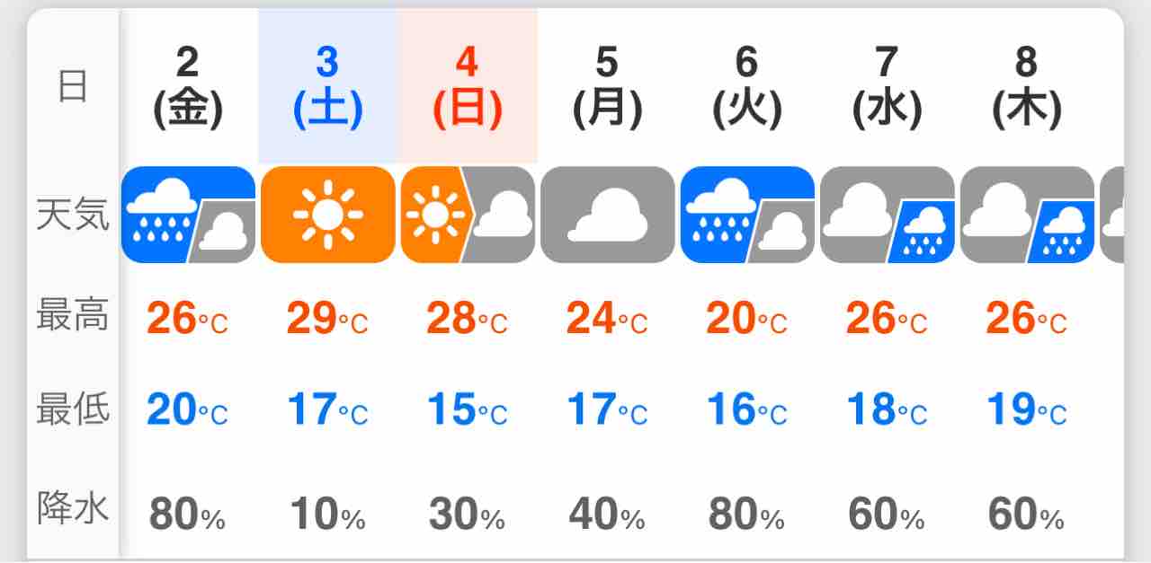Select the 4 (日) Sunday date header
This screenshot has width=1151, height=563.
[x=468, y=86]
